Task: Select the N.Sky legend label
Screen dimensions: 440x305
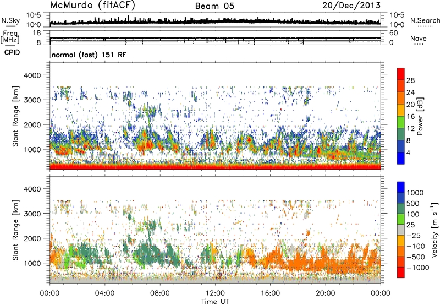Action: pyautogui.click(x=10, y=20)
